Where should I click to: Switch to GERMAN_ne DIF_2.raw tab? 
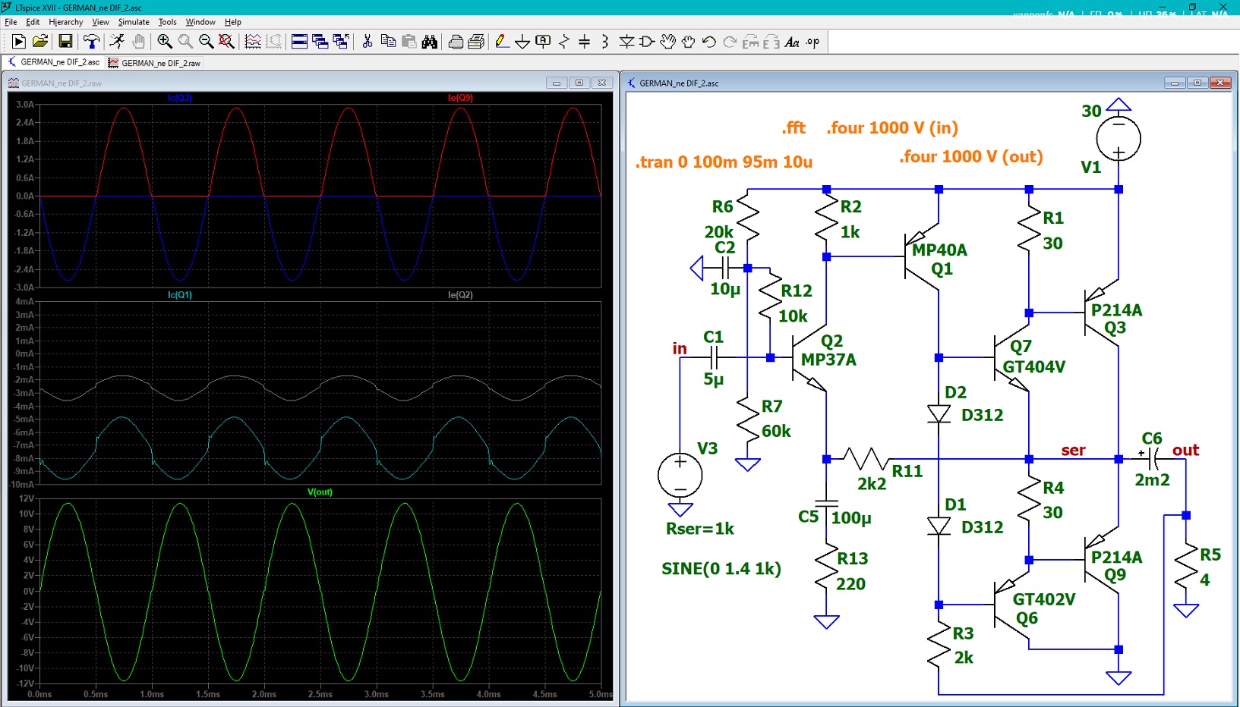click(154, 63)
